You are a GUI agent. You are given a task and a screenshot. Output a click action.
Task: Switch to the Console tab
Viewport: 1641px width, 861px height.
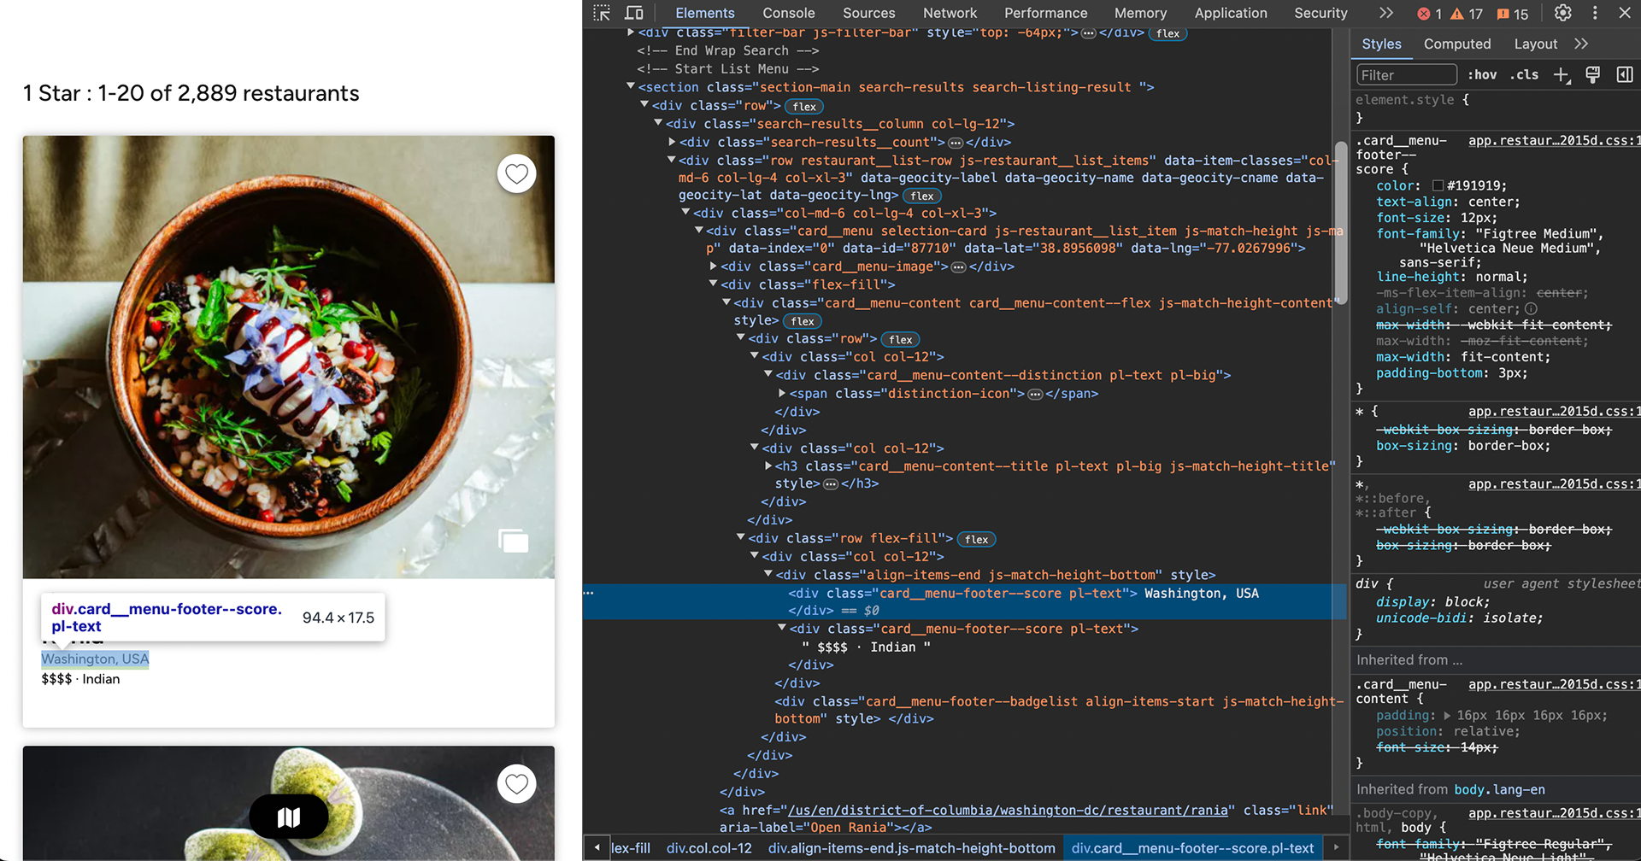coord(788,13)
